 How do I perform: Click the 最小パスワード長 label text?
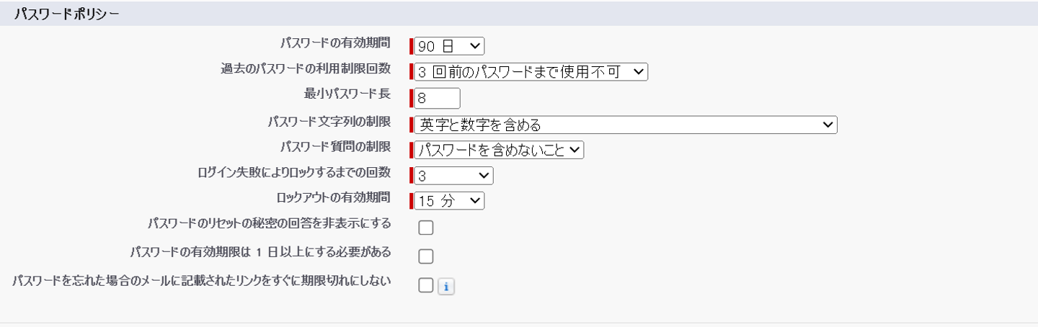pyautogui.click(x=347, y=94)
